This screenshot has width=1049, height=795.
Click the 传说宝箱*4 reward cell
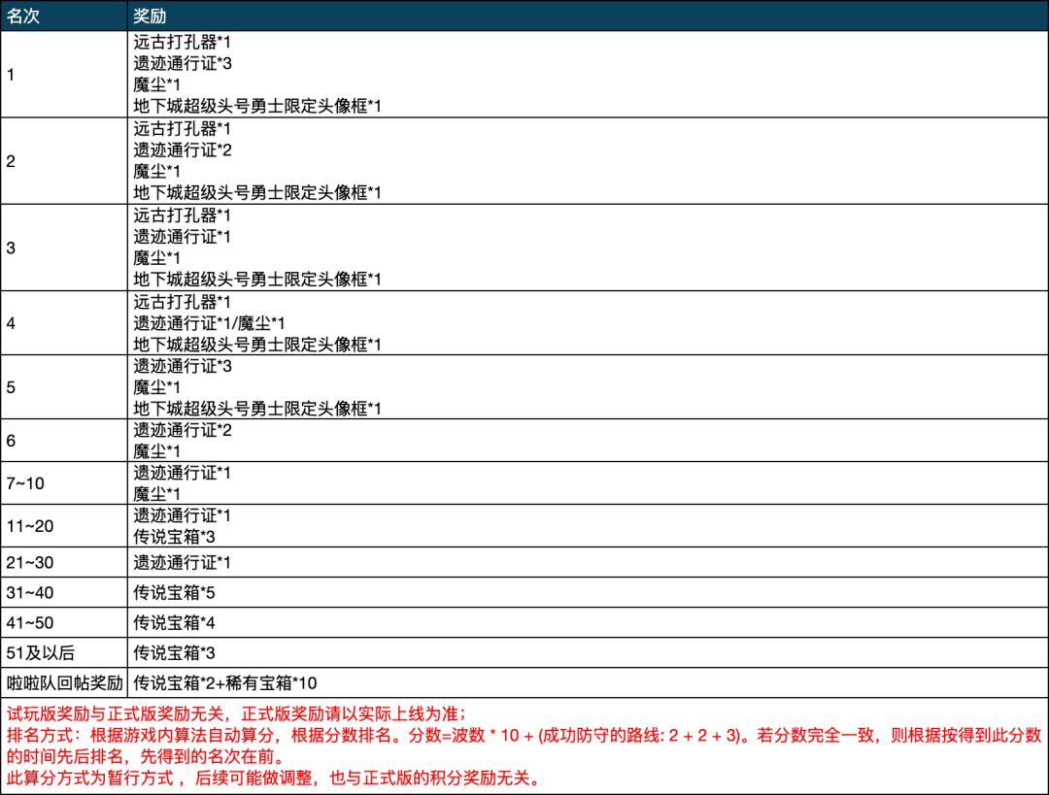coord(588,622)
